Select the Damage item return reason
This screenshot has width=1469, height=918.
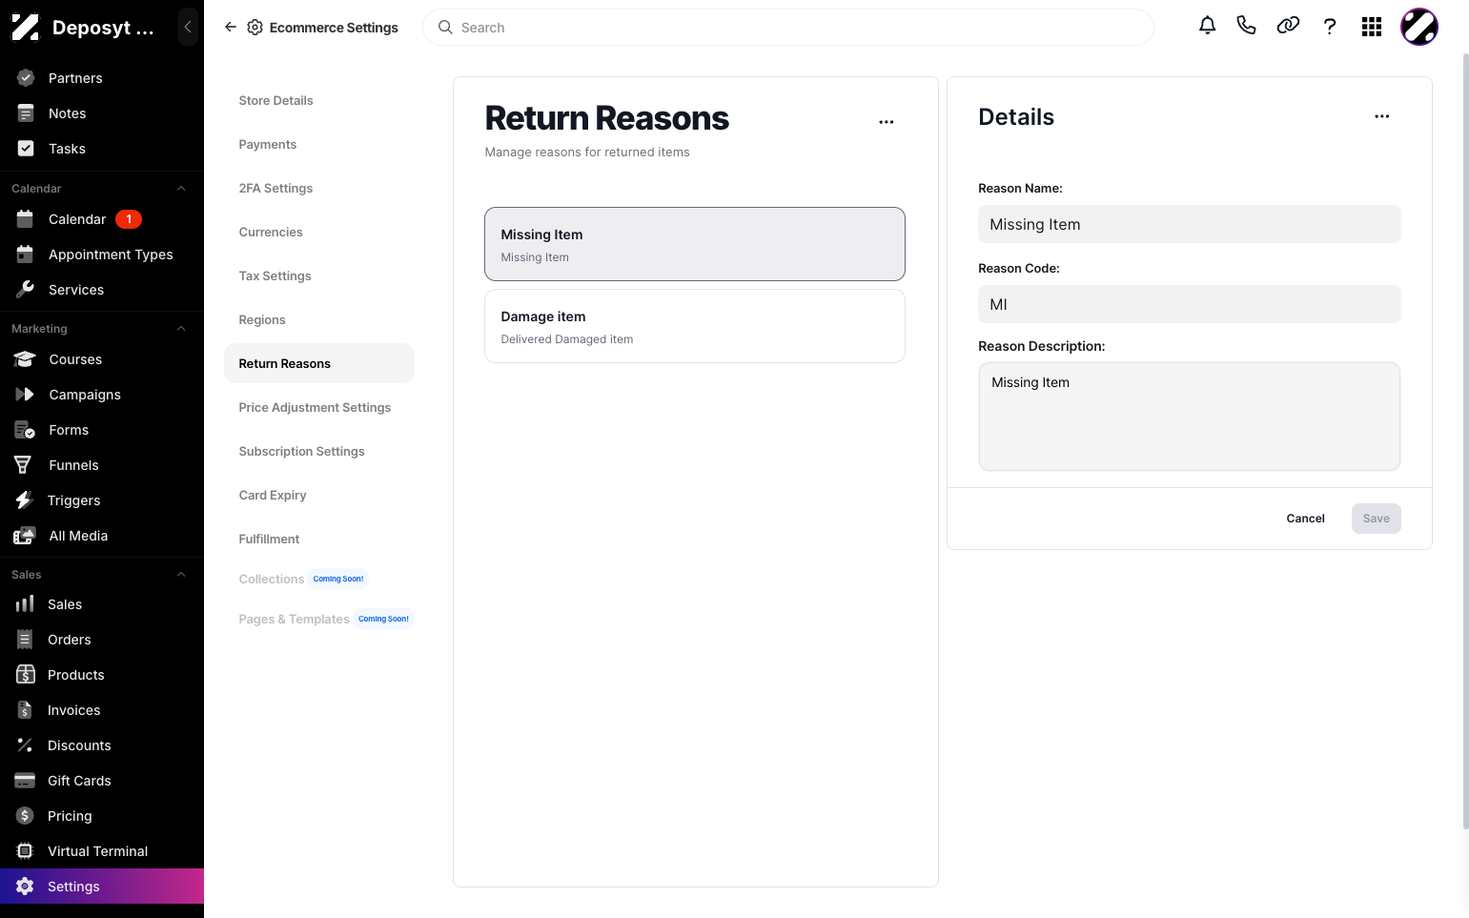[x=695, y=326]
